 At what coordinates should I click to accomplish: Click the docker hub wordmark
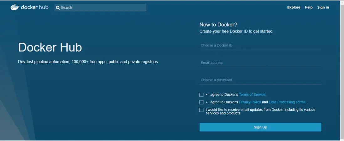point(34,7)
